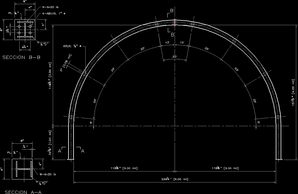Click the left base plate of the arch

[x=71, y=160]
